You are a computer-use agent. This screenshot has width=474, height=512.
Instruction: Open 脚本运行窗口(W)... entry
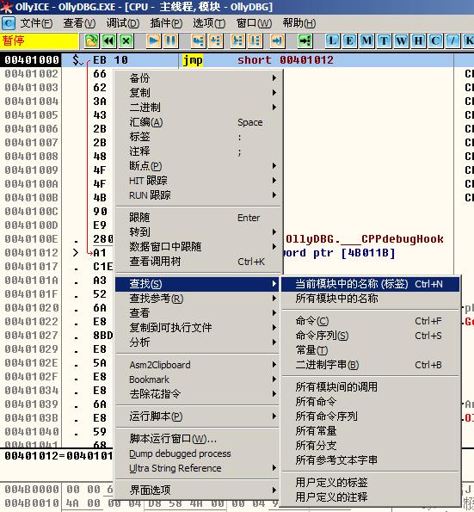[197, 439]
